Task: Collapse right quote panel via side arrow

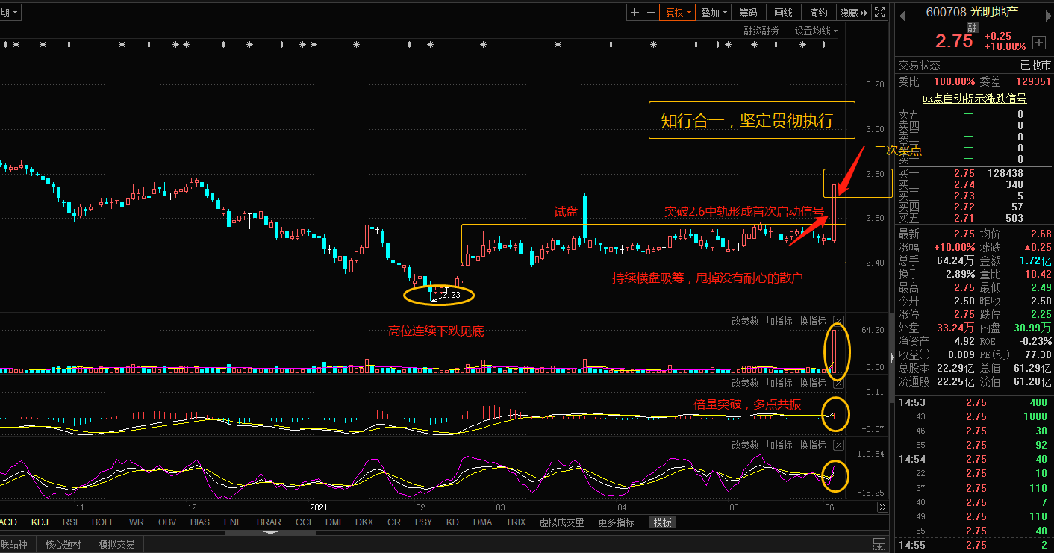Action: [891, 358]
